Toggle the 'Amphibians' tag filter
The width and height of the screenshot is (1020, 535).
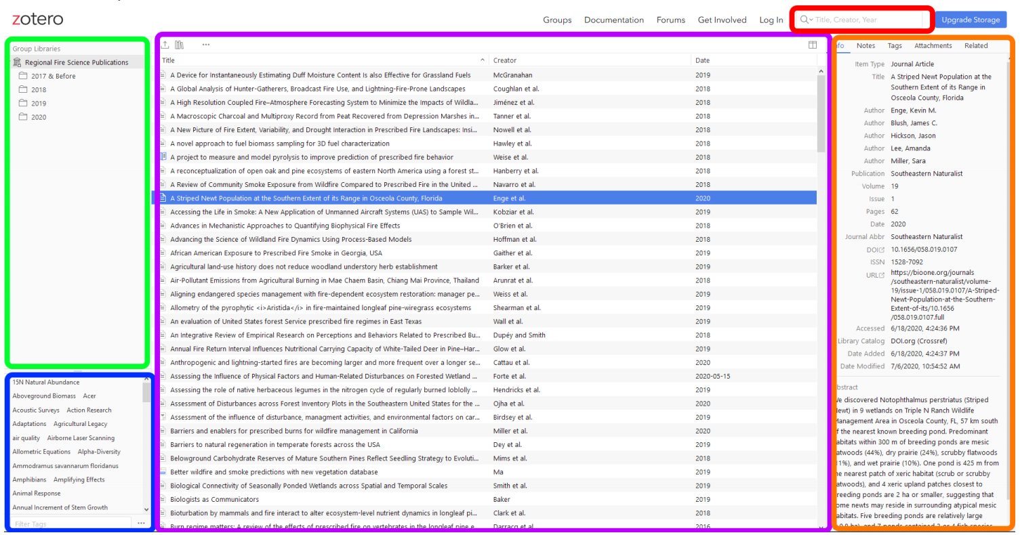click(x=29, y=479)
